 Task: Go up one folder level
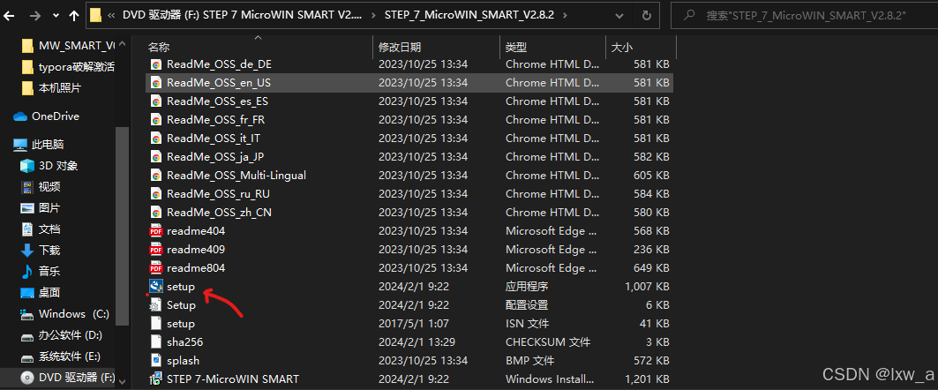[x=74, y=16]
